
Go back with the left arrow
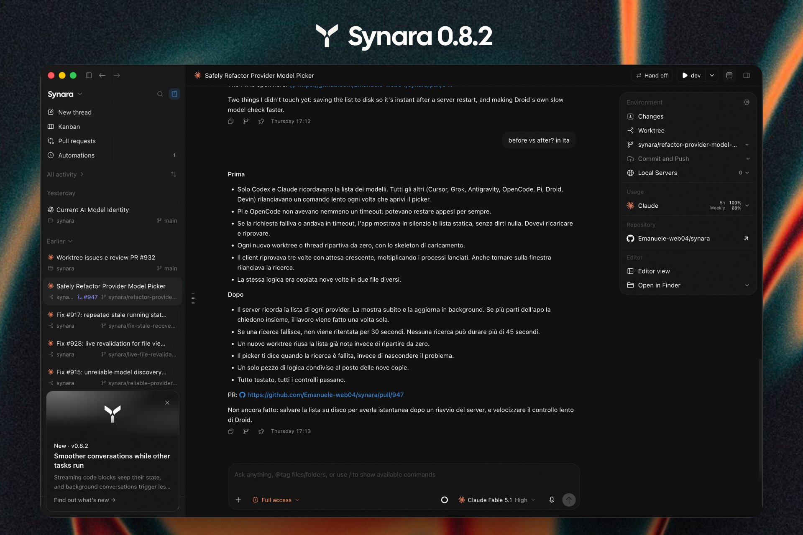click(x=102, y=75)
